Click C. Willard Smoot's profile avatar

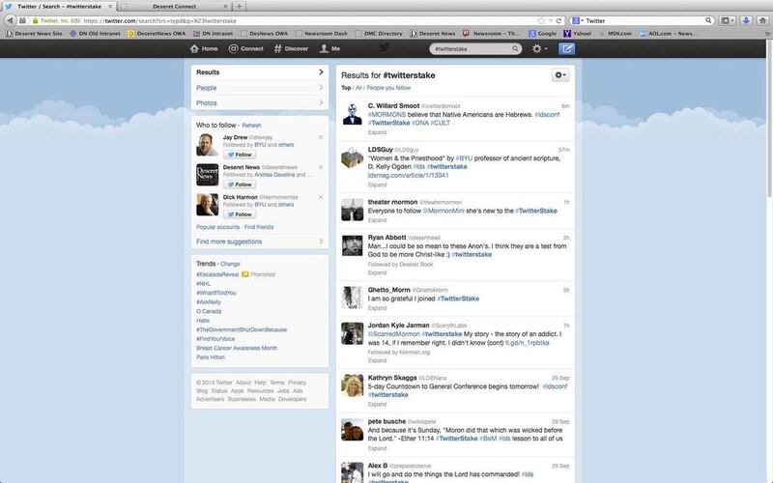pos(353,115)
